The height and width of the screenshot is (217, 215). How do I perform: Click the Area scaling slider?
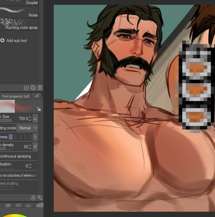(6, 188)
